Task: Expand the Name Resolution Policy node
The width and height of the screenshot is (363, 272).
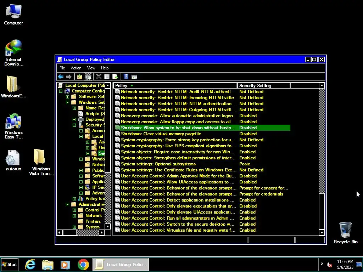Action: click(74, 108)
